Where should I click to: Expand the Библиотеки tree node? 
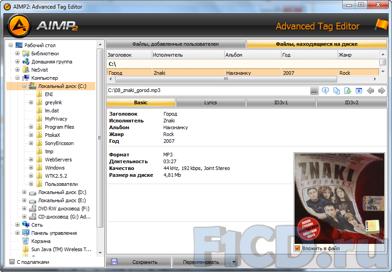pyautogui.click(x=17, y=53)
